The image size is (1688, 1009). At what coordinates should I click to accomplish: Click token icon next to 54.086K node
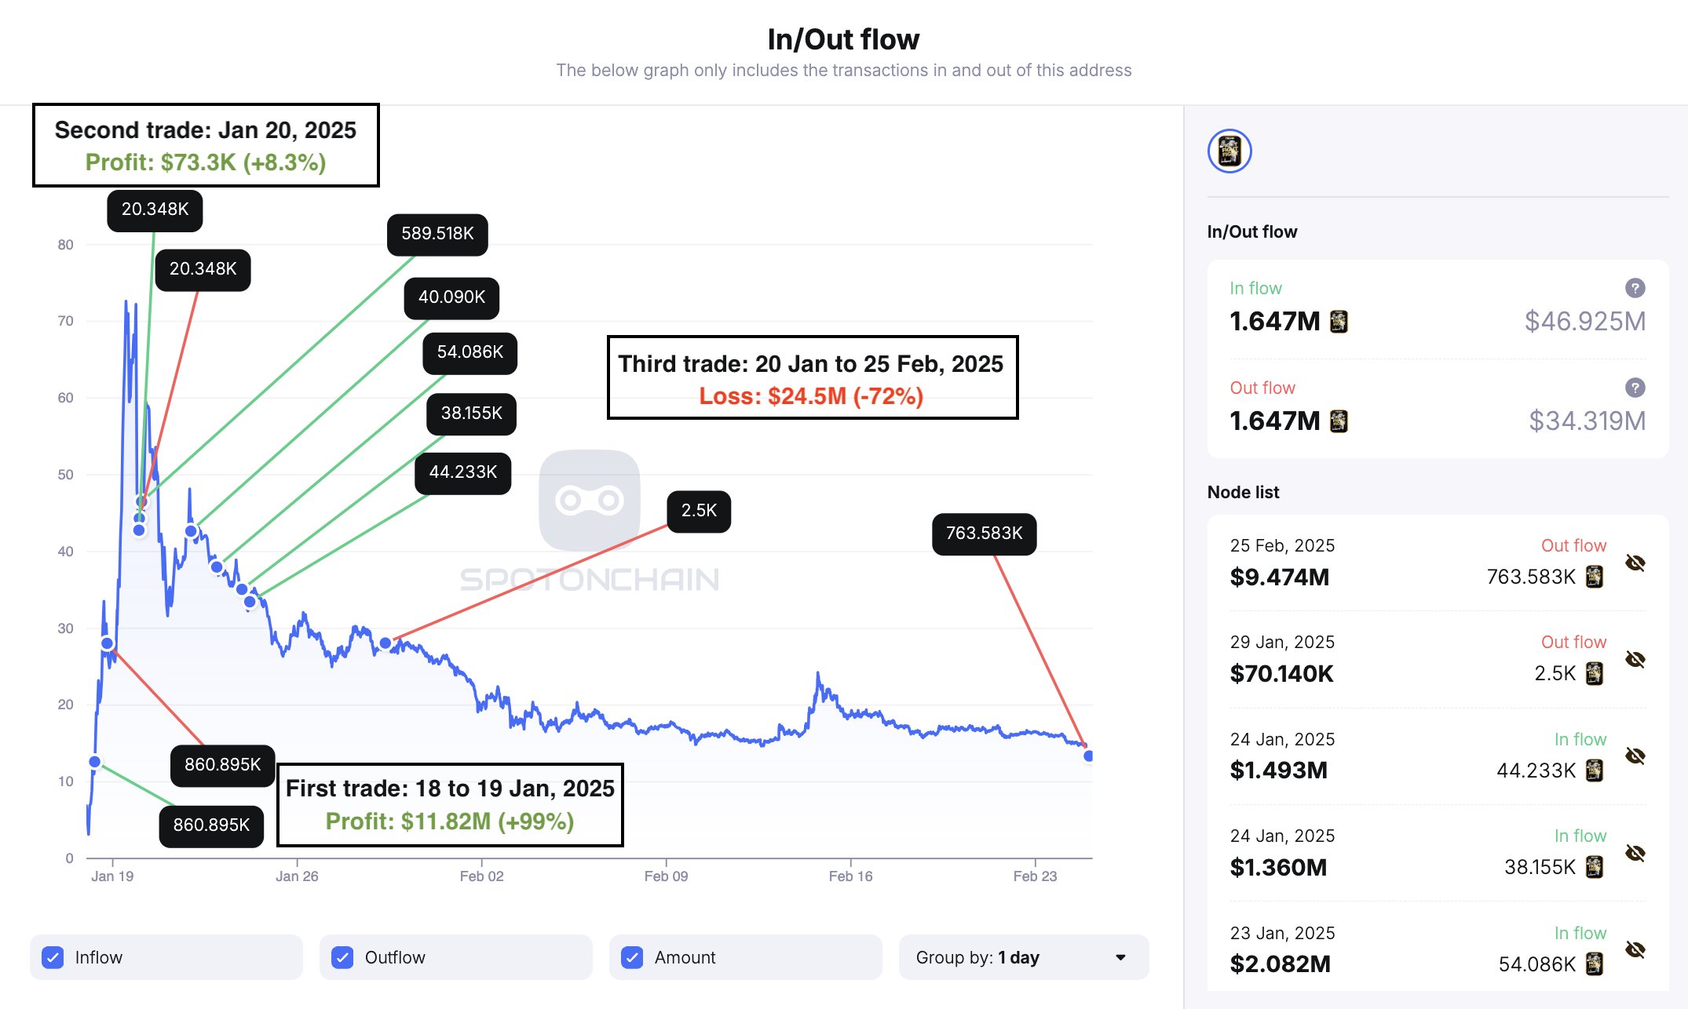(1594, 964)
